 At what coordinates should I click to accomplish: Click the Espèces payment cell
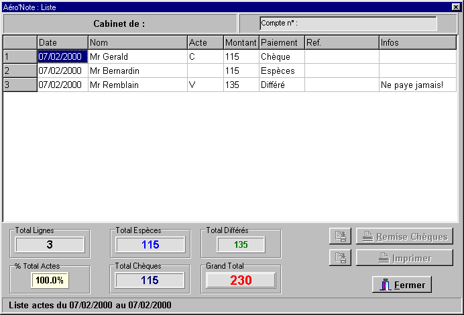click(282, 71)
